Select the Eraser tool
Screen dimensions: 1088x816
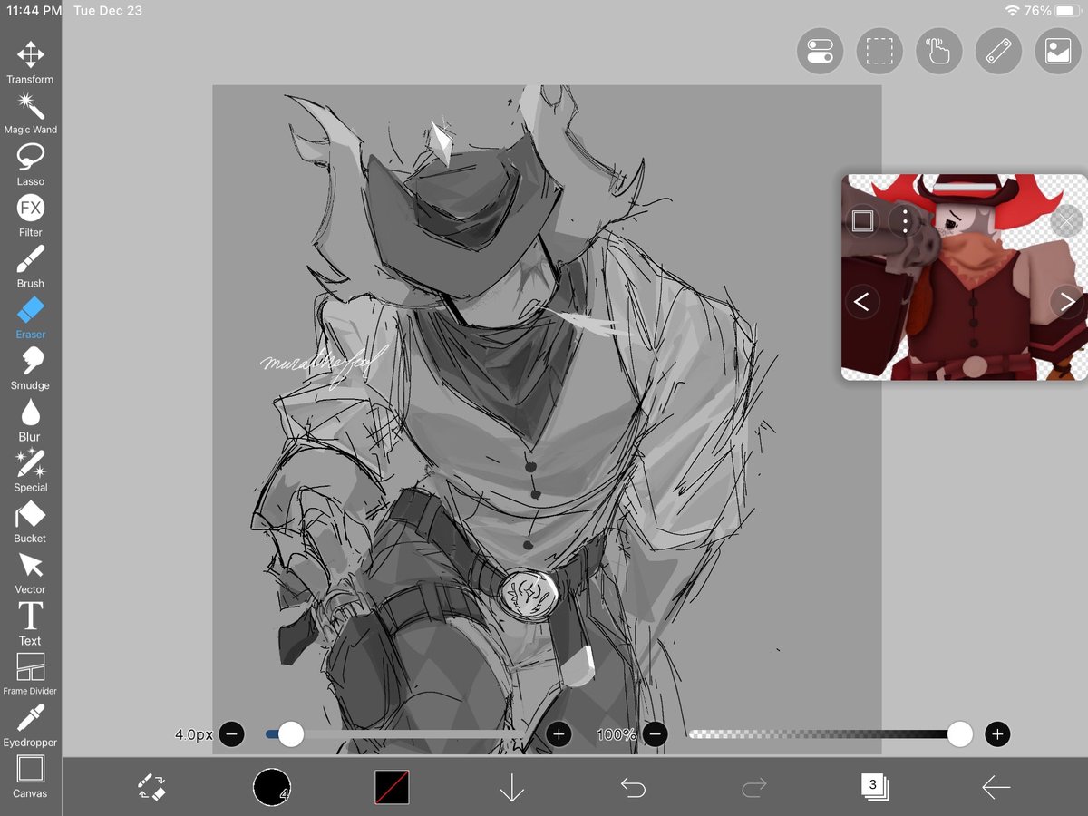[30, 318]
